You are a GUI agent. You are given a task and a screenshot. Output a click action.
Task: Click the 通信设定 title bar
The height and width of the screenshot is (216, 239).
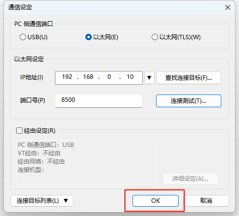[114, 7]
